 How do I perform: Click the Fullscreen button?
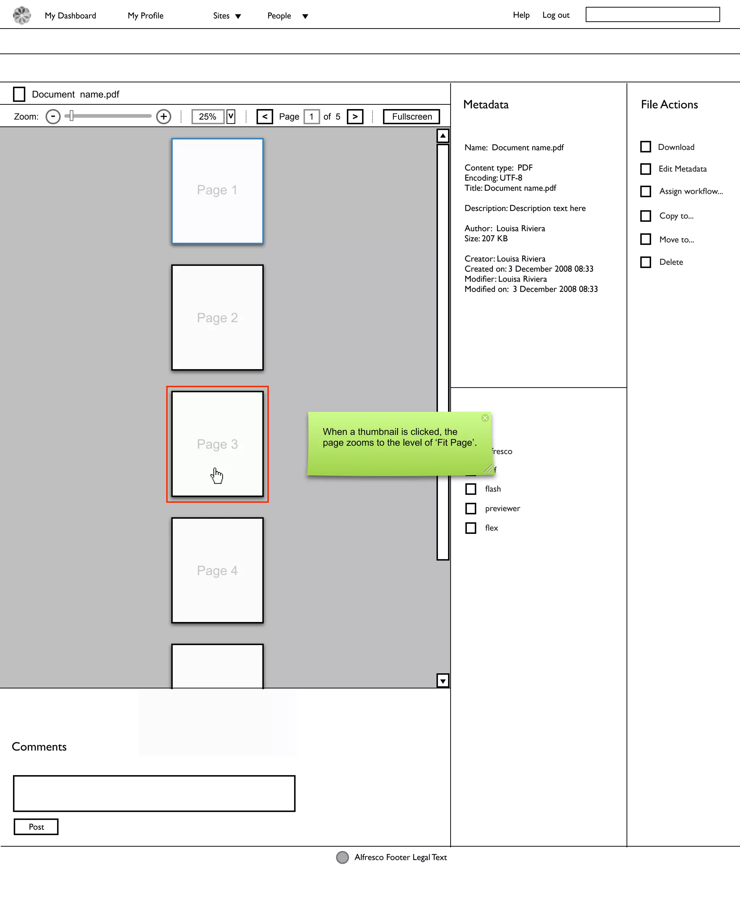point(411,117)
